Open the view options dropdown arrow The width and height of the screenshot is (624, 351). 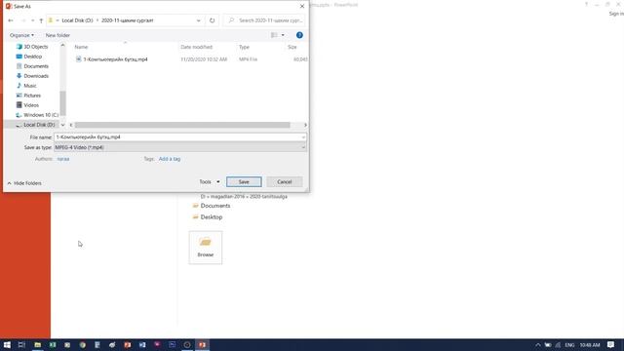(x=283, y=35)
